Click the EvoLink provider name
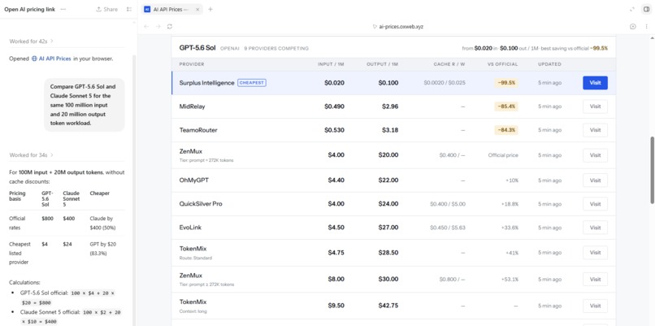This screenshot has height=326, width=655. click(190, 228)
